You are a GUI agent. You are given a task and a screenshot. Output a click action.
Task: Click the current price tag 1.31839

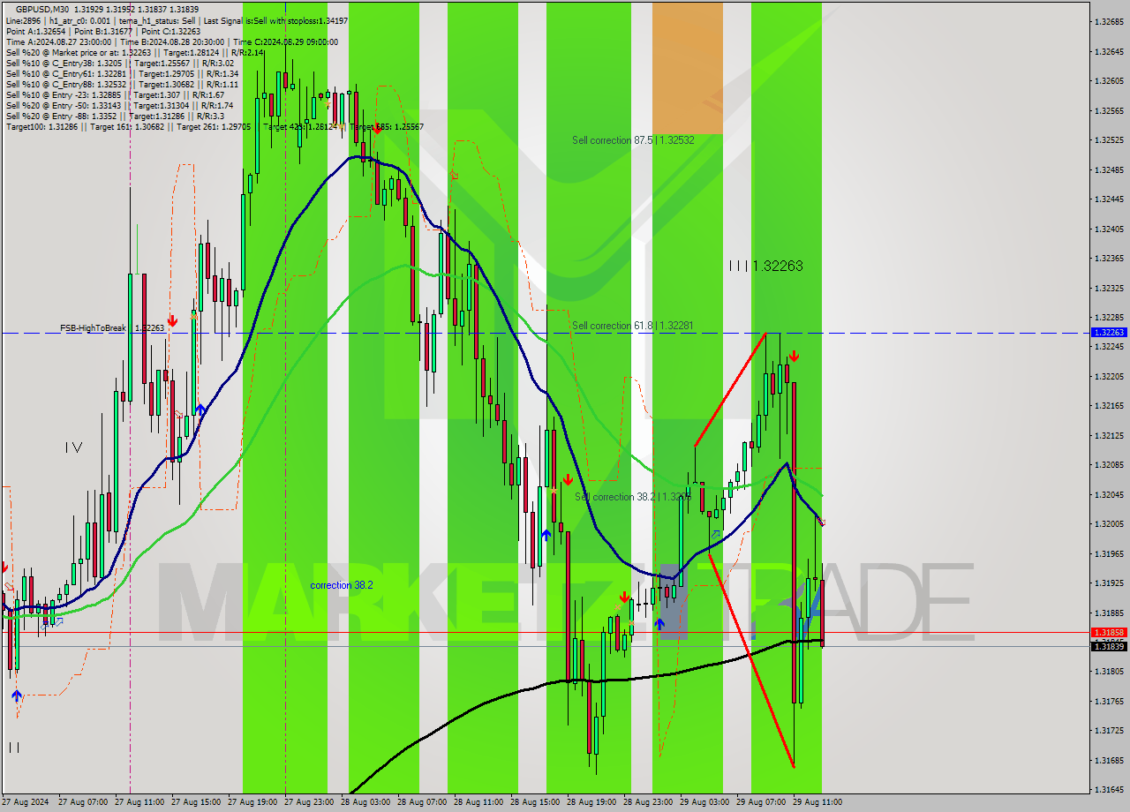pyautogui.click(x=1109, y=646)
